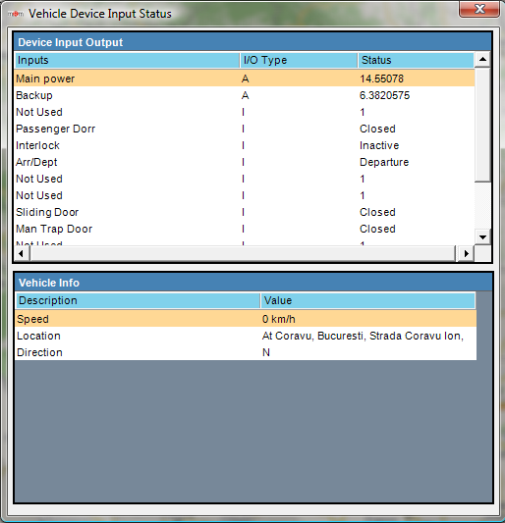The height and width of the screenshot is (523, 505).
Task: Click the scroll up arrow in inputs list
Action: coord(482,60)
